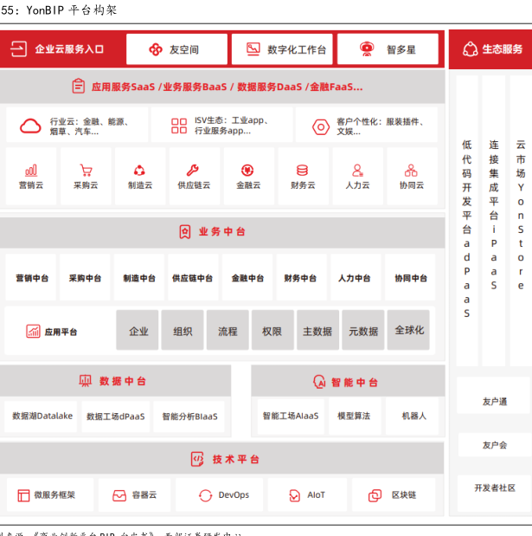Click the 业务中台 badge icon
Viewport: 532px width, 536px height.
click(185, 232)
